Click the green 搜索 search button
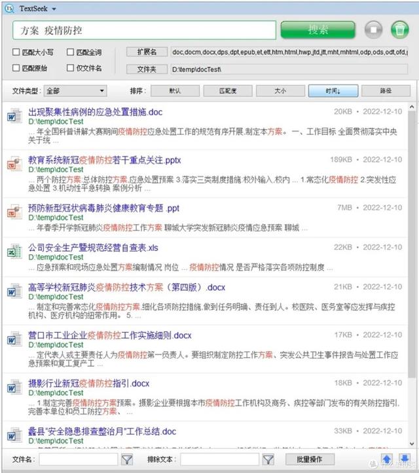 point(318,29)
